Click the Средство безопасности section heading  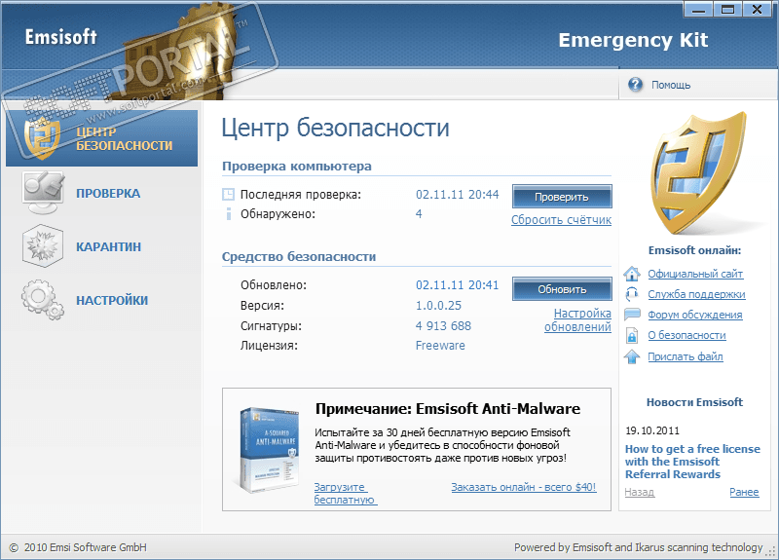[299, 256]
